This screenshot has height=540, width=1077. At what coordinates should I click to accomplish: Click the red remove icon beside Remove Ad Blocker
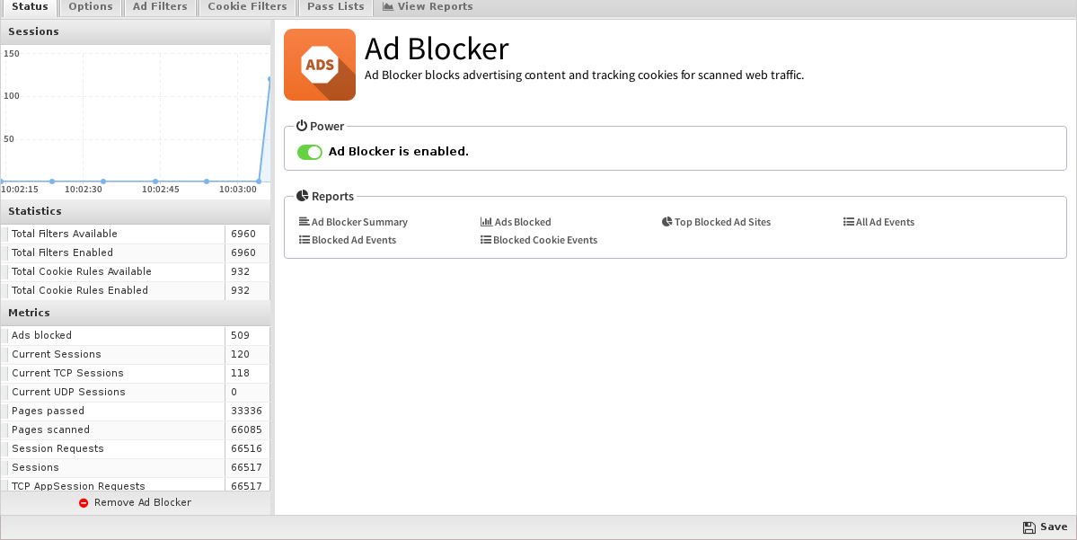[x=84, y=503]
